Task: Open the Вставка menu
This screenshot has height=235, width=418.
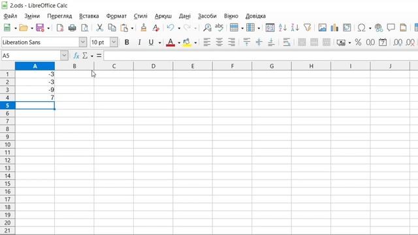Action: click(x=89, y=16)
